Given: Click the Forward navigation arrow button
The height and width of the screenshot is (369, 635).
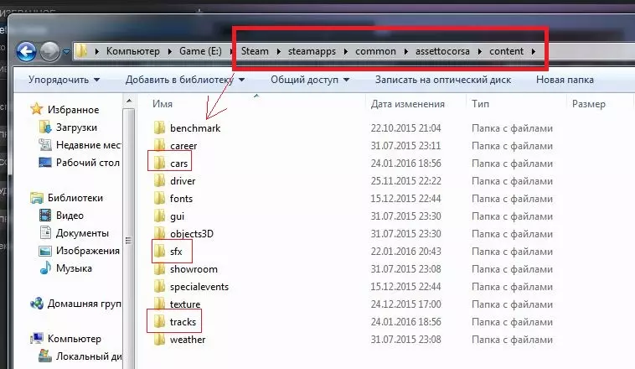Looking at the screenshot, I should [49, 51].
